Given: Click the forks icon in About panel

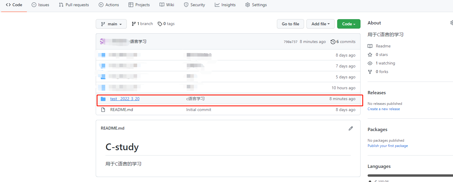Looking at the screenshot, I should 370,72.
